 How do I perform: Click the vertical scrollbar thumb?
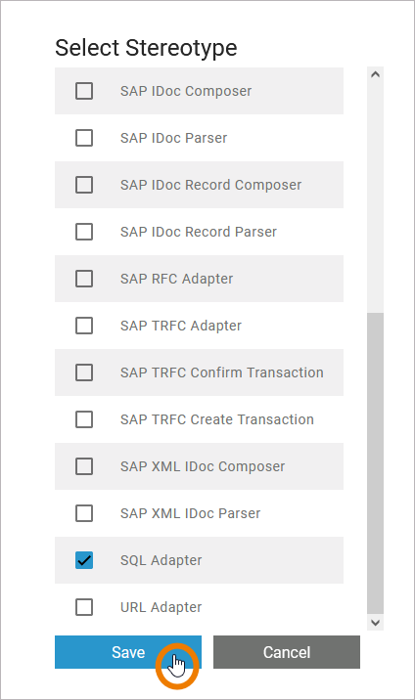pyautogui.click(x=375, y=463)
